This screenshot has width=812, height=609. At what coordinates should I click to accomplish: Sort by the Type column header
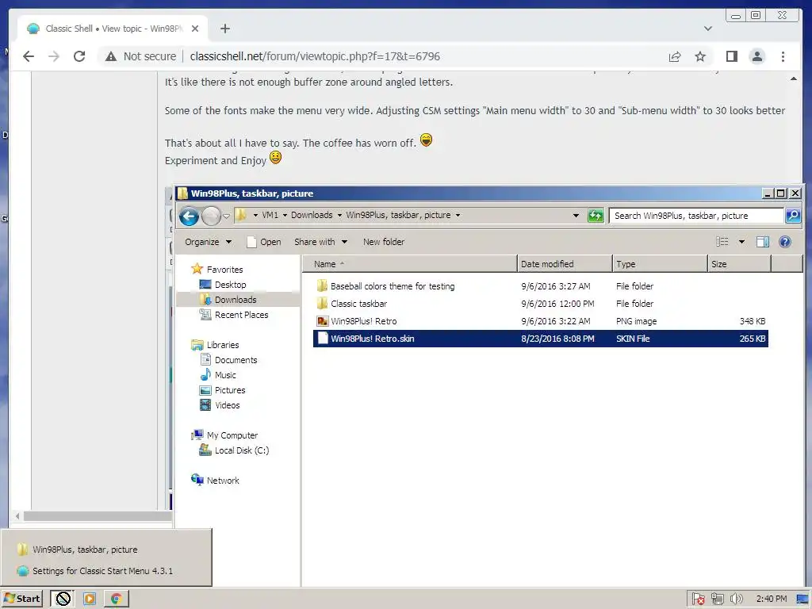(659, 264)
